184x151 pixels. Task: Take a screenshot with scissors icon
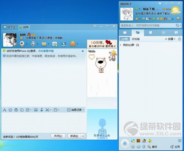click(47, 110)
